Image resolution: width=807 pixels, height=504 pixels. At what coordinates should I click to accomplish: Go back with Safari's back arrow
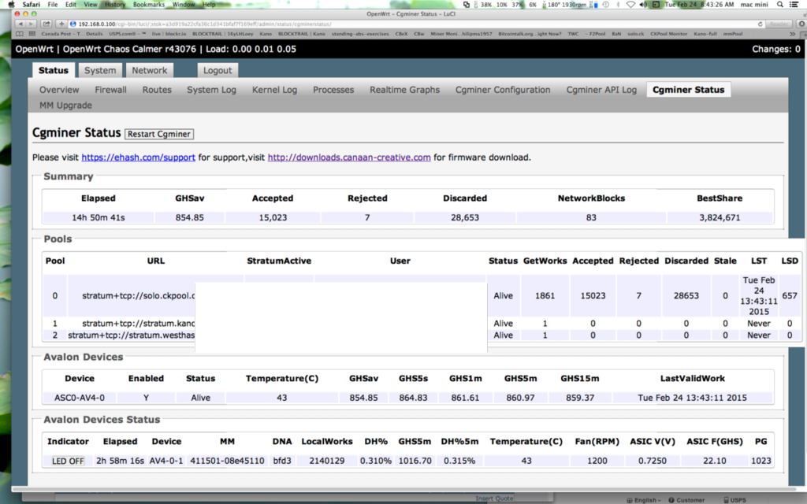pyautogui.click(x=20, y=24)
